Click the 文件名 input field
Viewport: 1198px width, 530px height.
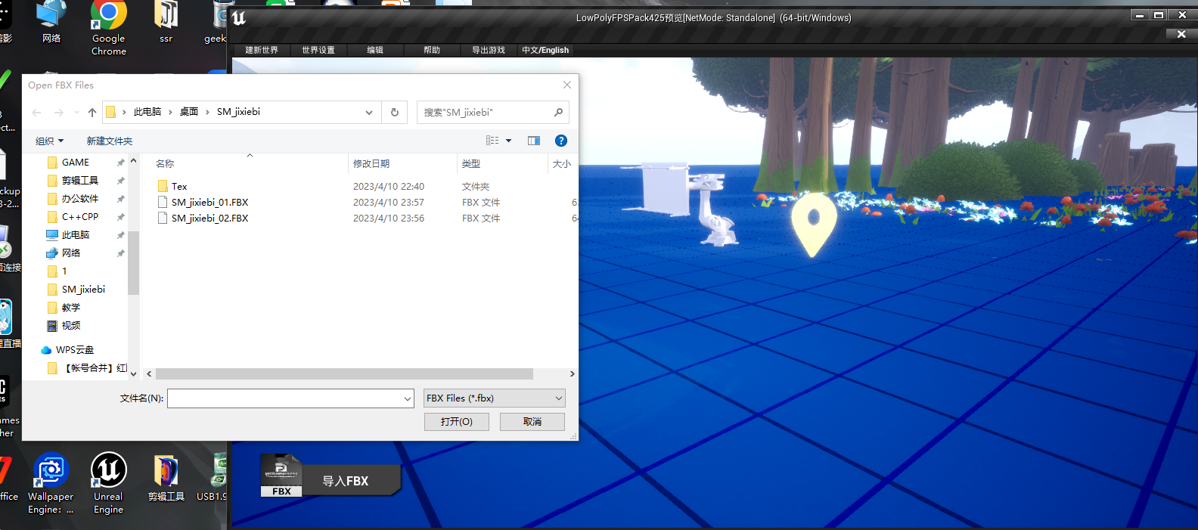[x=284, y=398]
